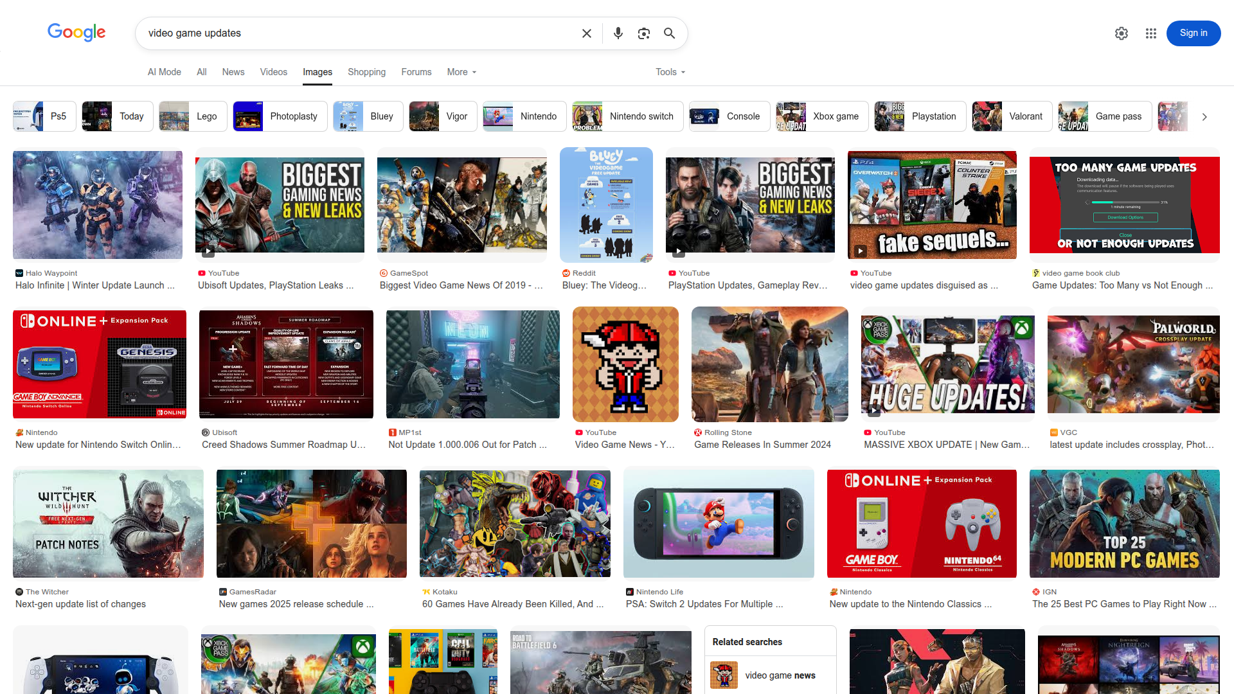
Task: Select the Game pass filter chip
Action: coord(1105,116)
